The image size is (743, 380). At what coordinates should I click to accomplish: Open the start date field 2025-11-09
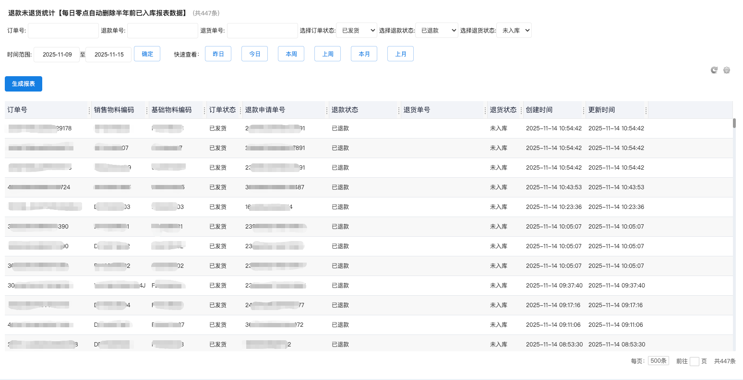coord(57,55)
